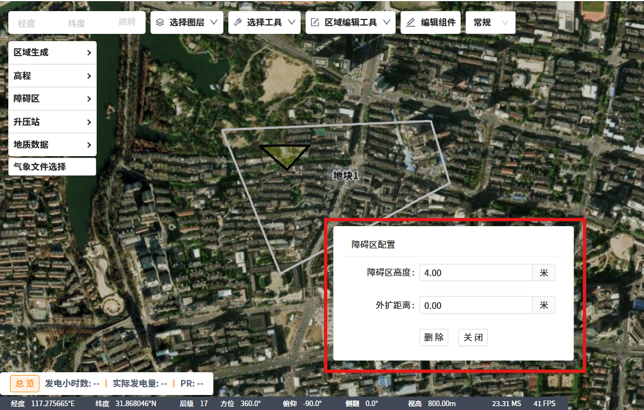Click the 删除 button in dialog

coord(433,337)
